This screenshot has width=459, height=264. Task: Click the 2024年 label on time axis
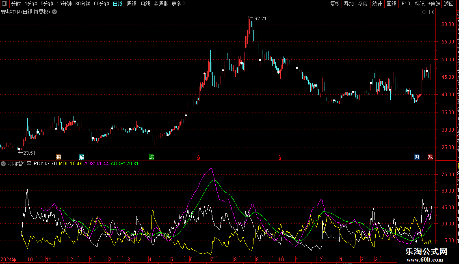pos(9,260)
